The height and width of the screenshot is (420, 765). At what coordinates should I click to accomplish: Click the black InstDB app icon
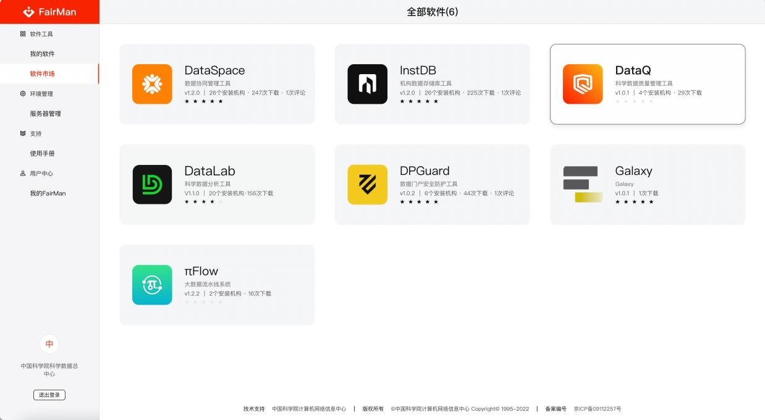pos(367,84)
